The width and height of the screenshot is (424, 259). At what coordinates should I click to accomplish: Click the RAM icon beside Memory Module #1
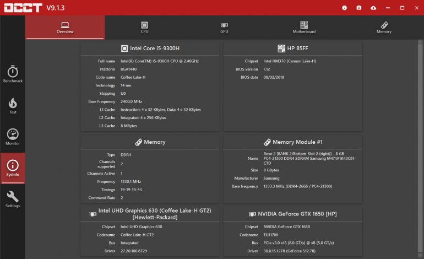click(267, 142)
